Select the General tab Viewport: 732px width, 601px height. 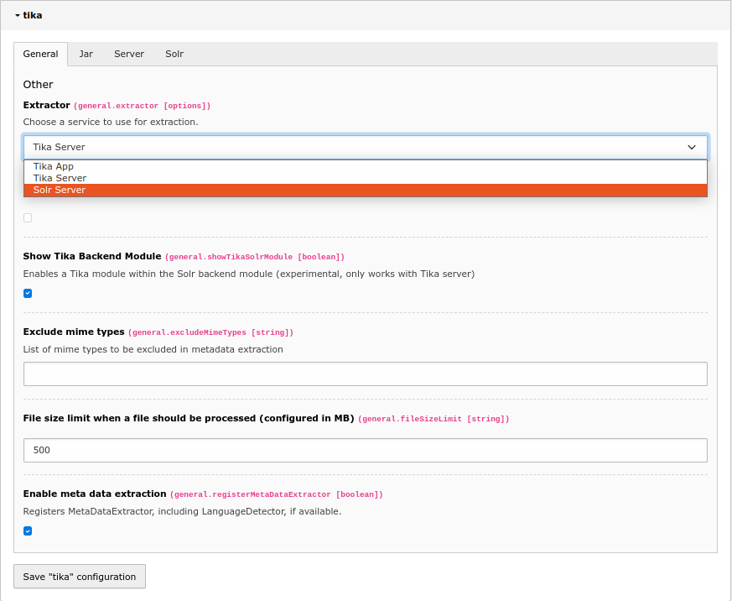pyautogui.click(x=40, y=54)
